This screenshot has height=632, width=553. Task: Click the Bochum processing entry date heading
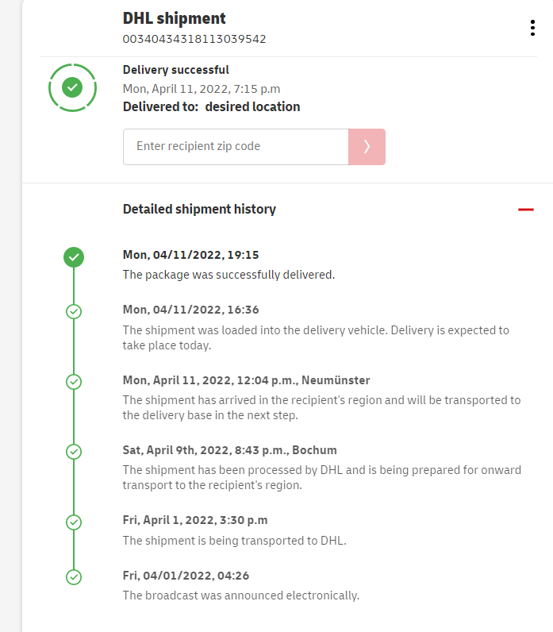[230, 450]
